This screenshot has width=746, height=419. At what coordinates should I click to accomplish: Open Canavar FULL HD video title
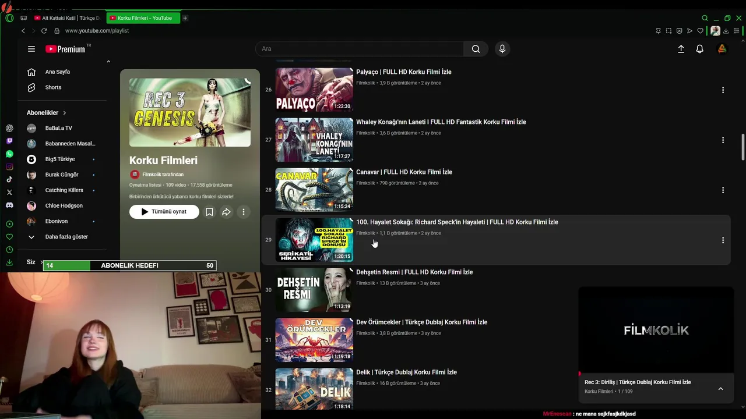coord(404,172)
